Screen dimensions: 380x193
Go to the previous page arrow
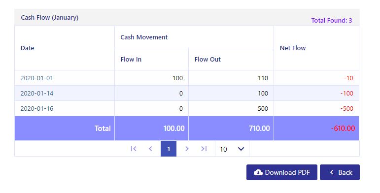point(150,149)
